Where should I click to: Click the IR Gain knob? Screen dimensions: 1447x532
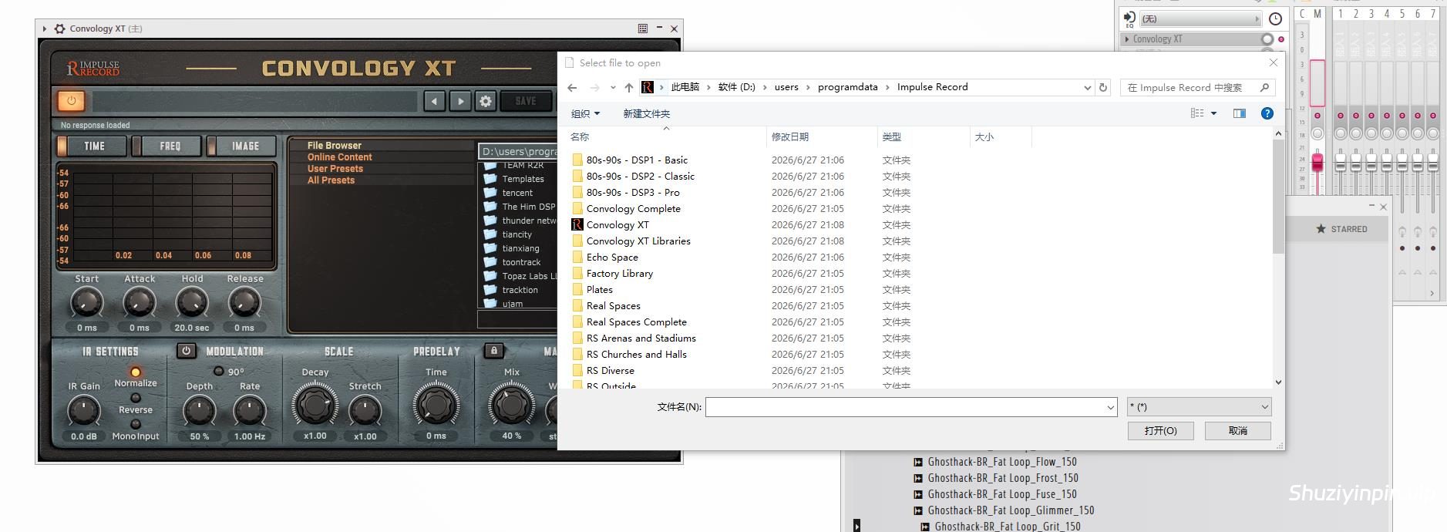(83, 411)
